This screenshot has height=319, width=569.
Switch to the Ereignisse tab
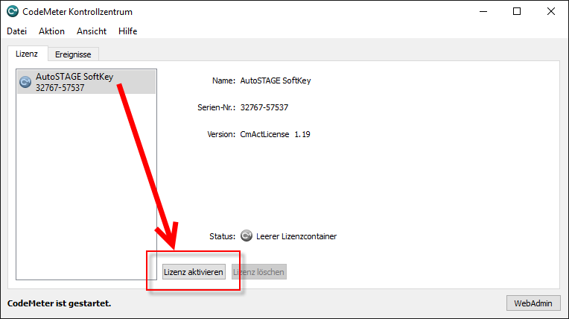(x=74, y=54)
